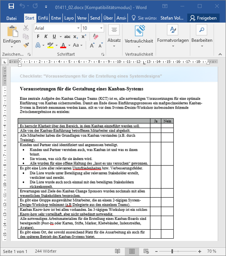226x256 pixels.
Task: Apply strikethrough with the abc icon
Action: point(67,37)
